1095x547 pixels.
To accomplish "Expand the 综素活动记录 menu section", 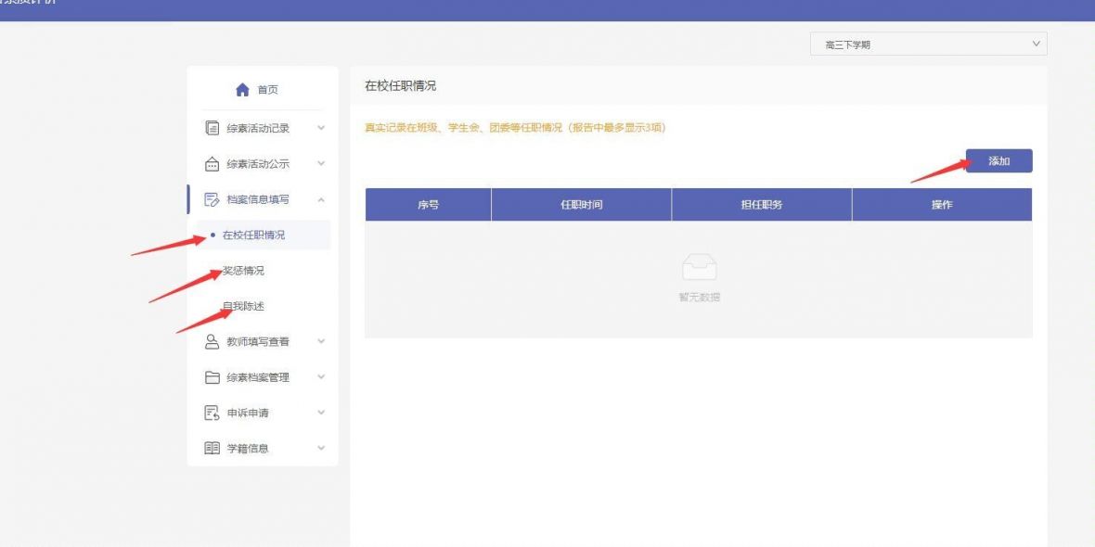I will click(x=322, y=128).
